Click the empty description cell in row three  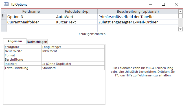click(x=138, y=27)
